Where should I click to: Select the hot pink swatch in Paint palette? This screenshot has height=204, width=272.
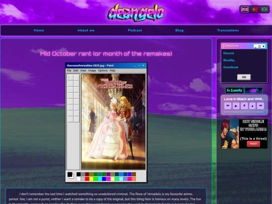130,179
